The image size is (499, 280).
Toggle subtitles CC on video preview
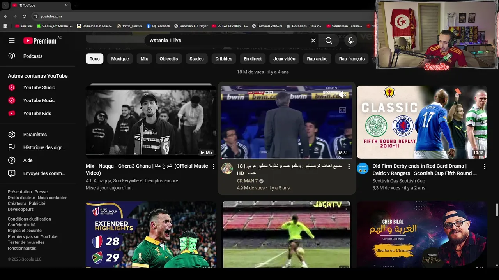342,110
